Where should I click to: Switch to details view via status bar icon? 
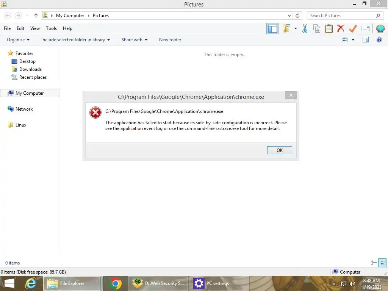click(374, 263)
